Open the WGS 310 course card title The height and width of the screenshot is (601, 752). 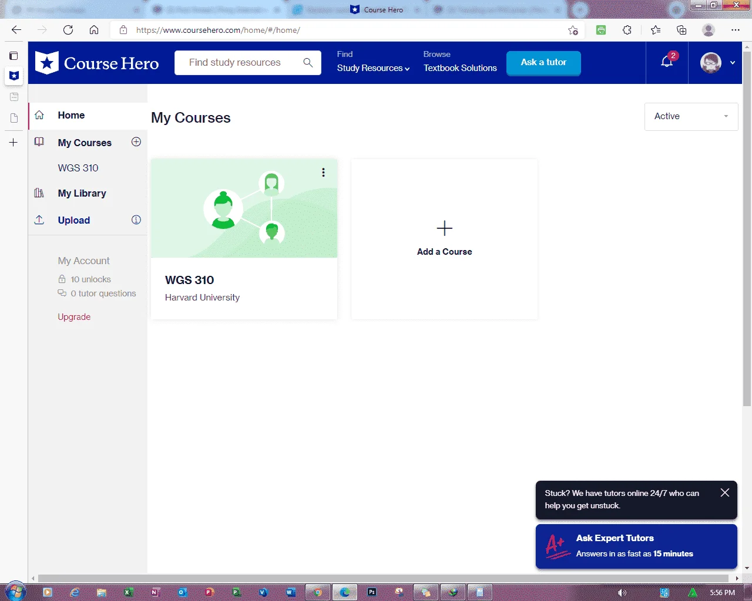(189, 280)
